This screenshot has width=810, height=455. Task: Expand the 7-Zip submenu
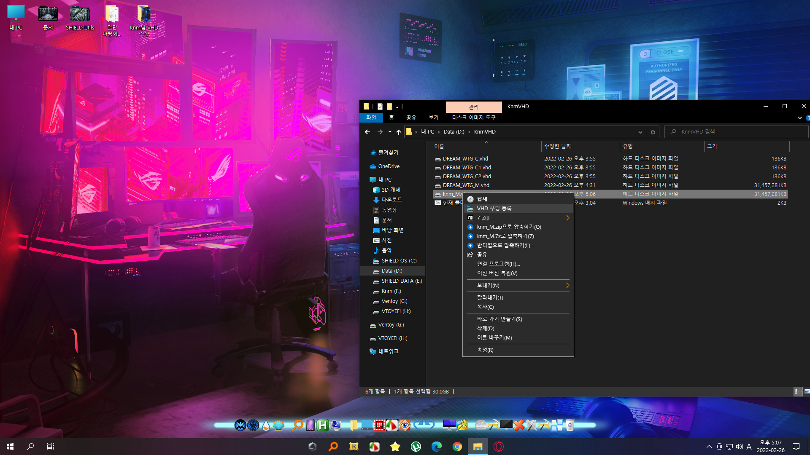pyautogui.click(x=518, y=218)
